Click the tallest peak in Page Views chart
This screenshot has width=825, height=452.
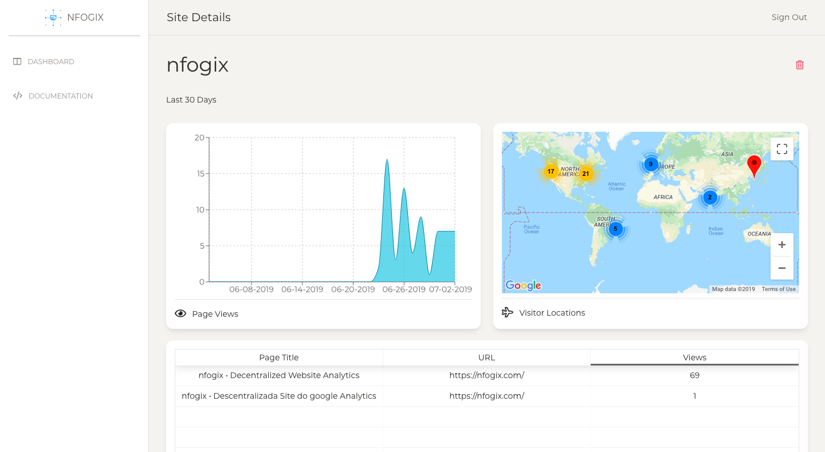pyautogui.click(x=387, y=160)
